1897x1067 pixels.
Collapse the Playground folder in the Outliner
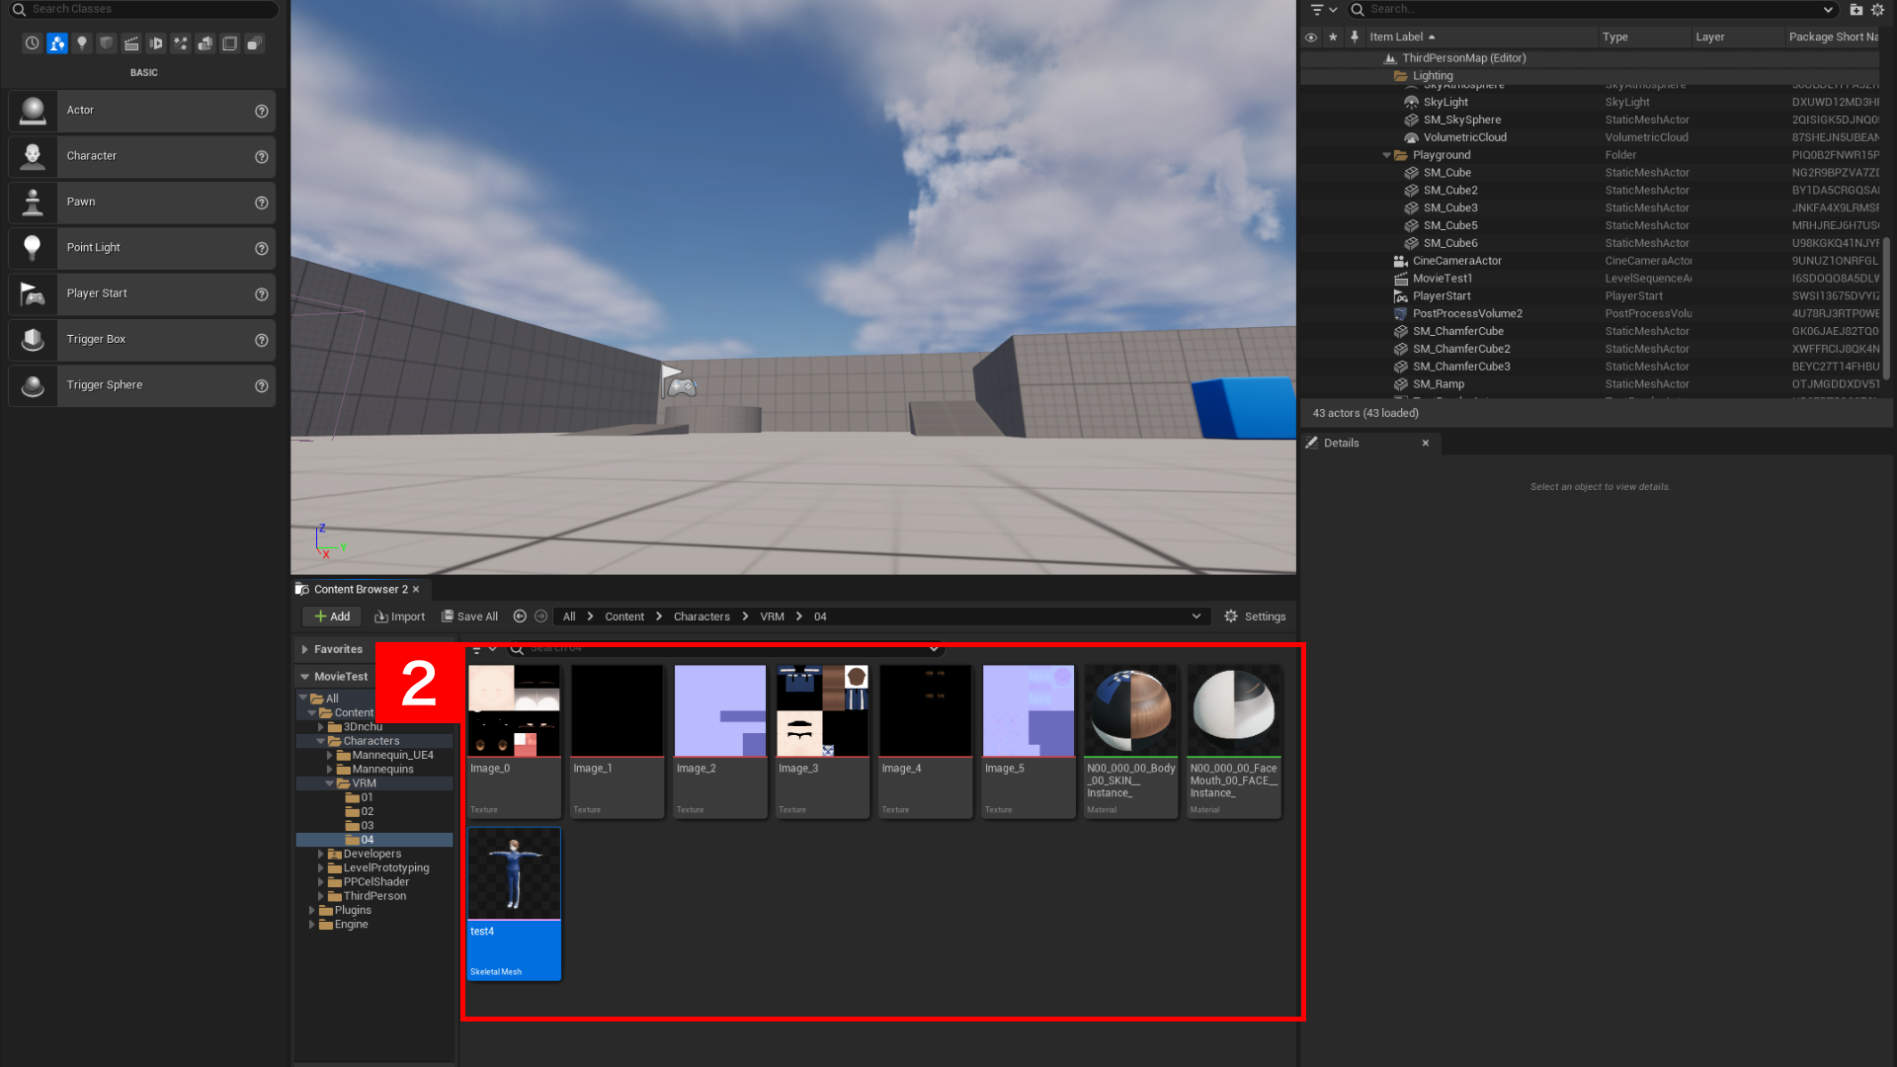tap(1386, 154)
